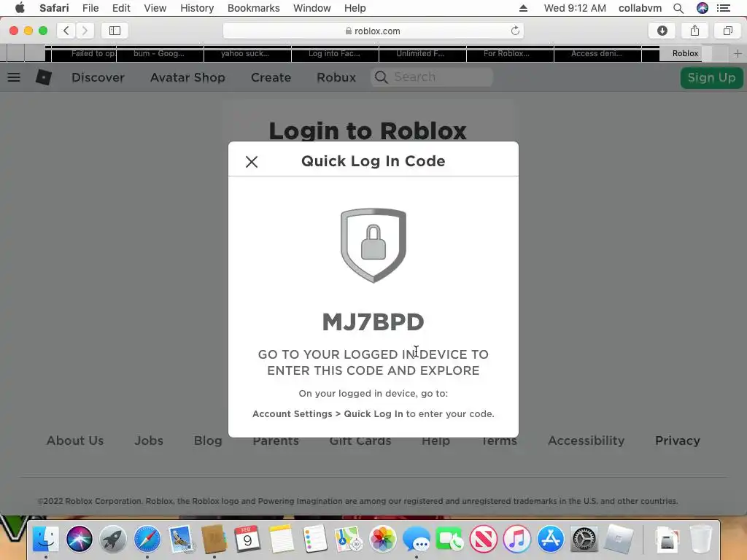Click the collabvm user name
The width and height of the screenshot is (747, 560).
click(x=640, y=8)
